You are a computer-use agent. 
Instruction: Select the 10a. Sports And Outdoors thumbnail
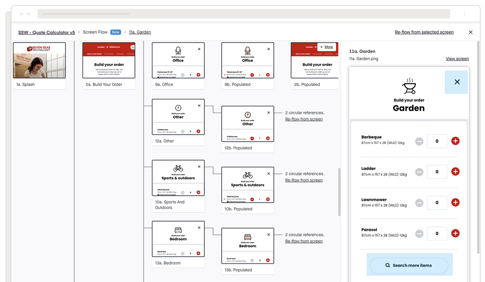pyautogui.click(x=178, y=178)
